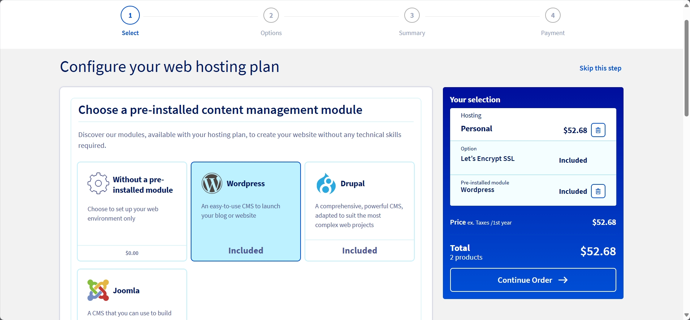690x320 pixels.
Task: Click the Drupal droplet logo
Action: click(326, 184)
